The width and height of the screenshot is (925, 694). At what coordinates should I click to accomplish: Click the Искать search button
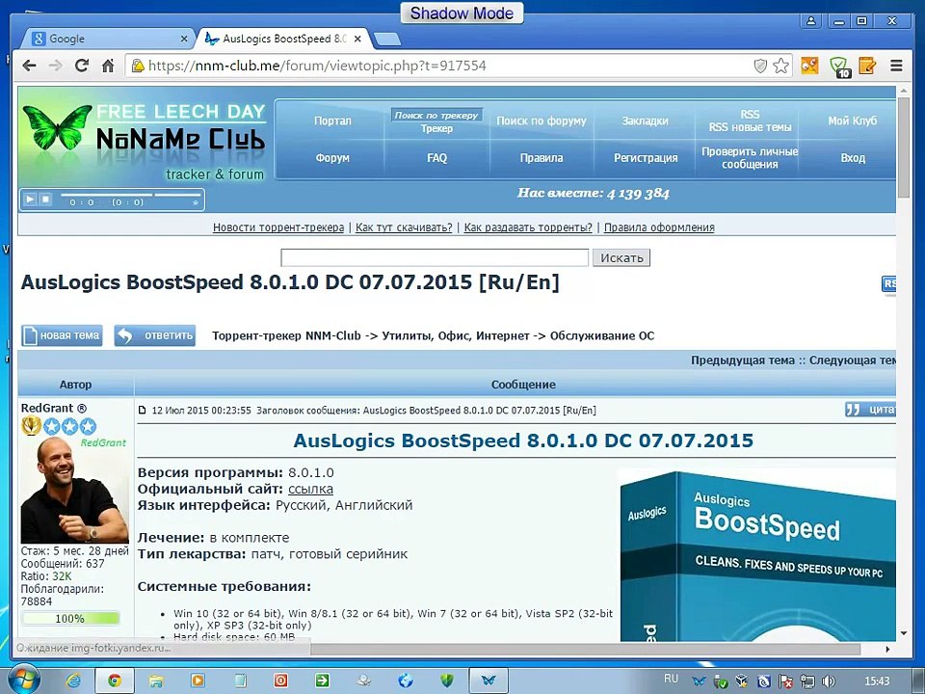[621, 258]
